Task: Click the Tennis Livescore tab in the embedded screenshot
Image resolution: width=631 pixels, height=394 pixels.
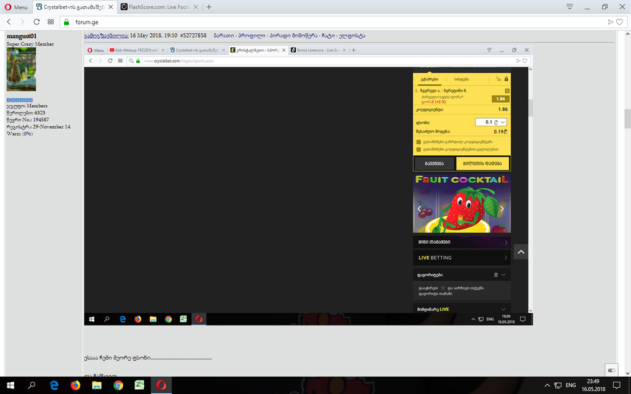Action: (x=318, y=50)
